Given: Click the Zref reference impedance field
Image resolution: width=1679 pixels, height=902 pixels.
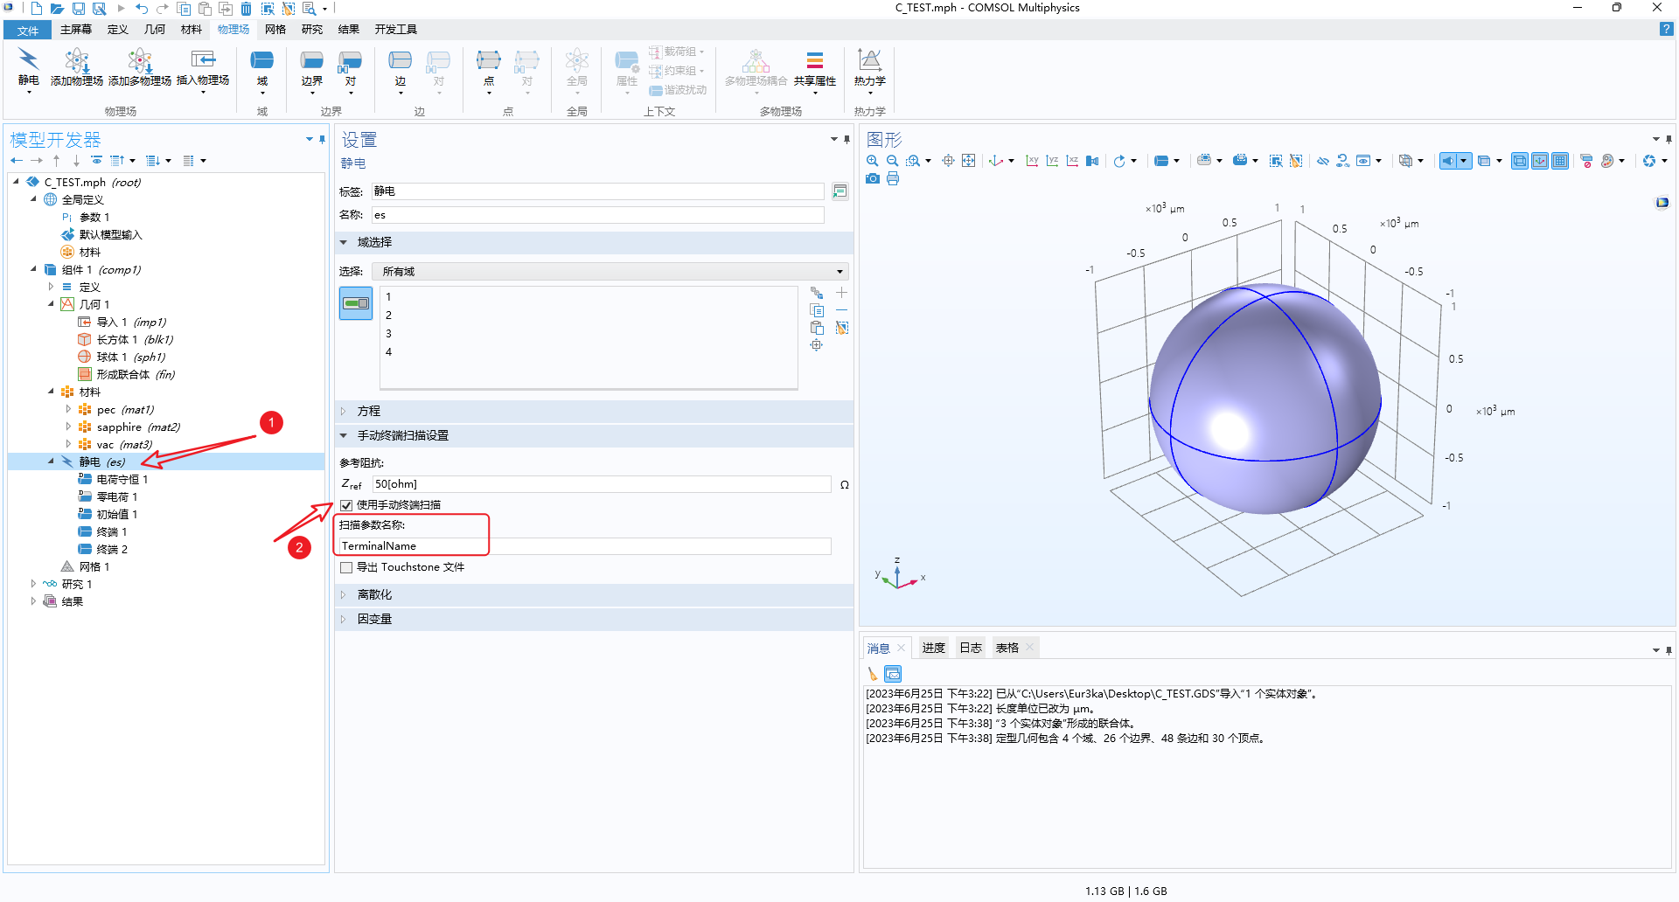Looking at the screenshot, I should [x=601, y=484].
